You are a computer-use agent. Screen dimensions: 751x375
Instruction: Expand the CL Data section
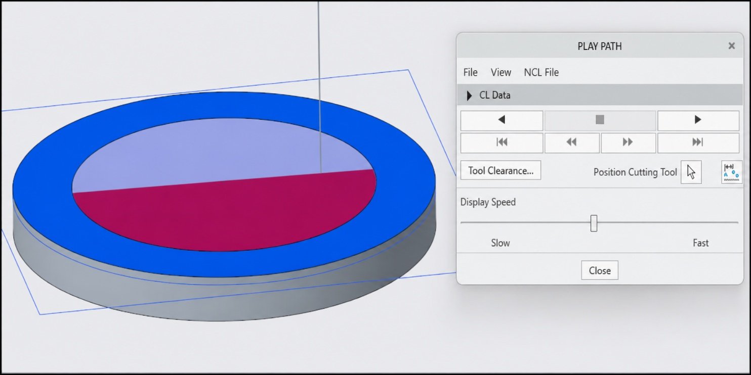tap(469, 95)
